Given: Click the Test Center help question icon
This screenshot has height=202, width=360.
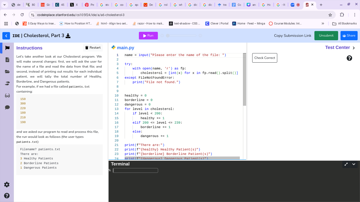Looking at the screenshot, I should coord(349,58).
